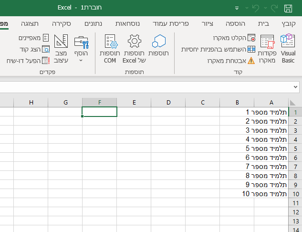Expand the הוסף (Insert) controls dropdown
302x232 pixels.
(81, 50)
